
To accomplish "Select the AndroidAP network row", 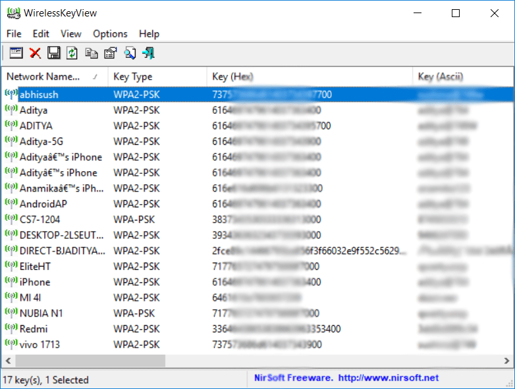I will point(257,204).
